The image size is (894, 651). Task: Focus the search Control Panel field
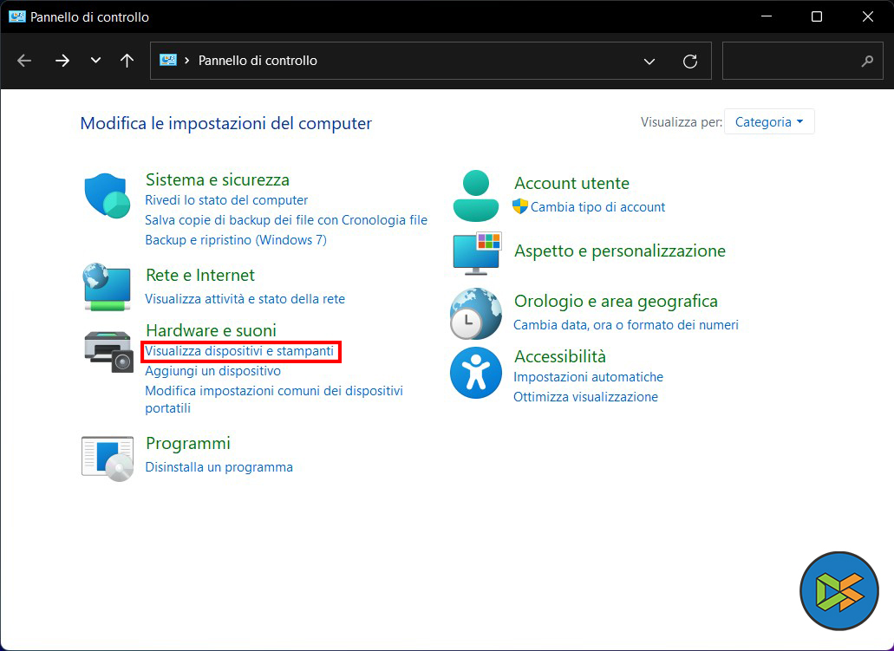pos(803,61)
